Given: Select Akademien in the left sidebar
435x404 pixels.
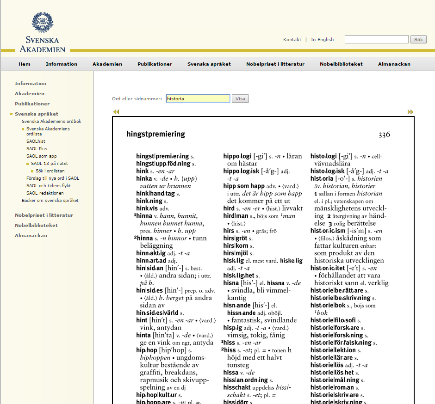Looking at the screenshot, I should coord(30,94).
